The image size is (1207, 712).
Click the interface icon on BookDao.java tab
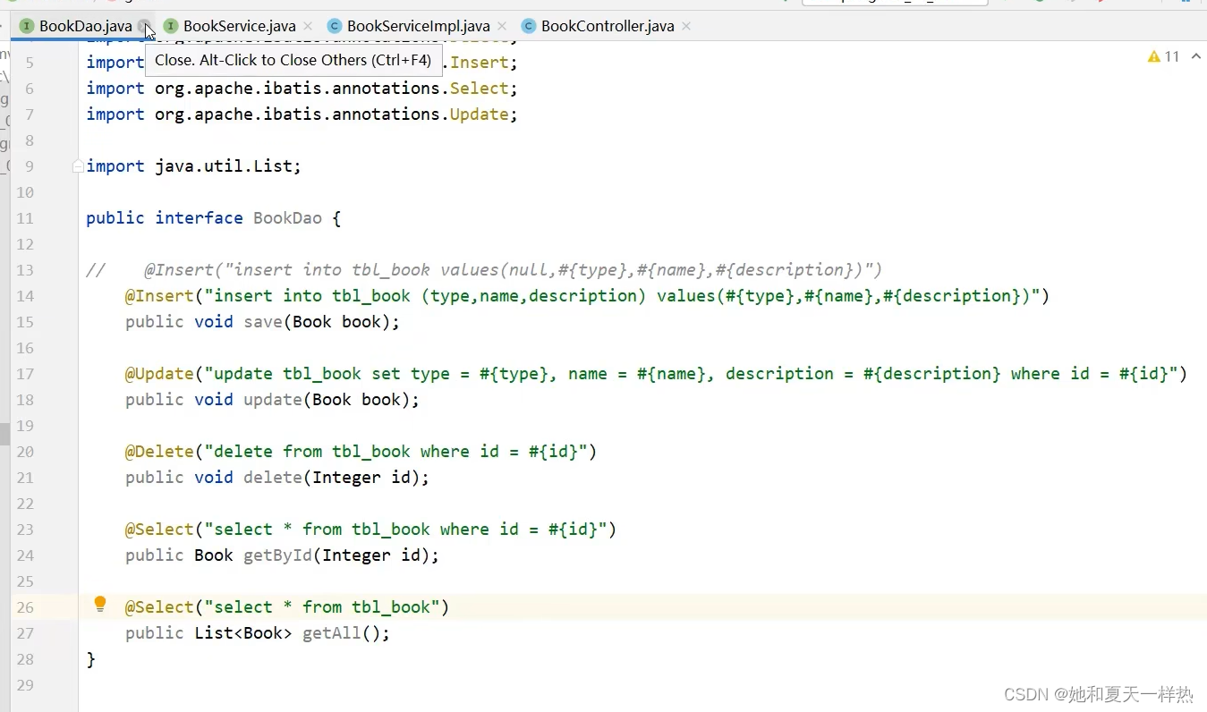(27, 26)
